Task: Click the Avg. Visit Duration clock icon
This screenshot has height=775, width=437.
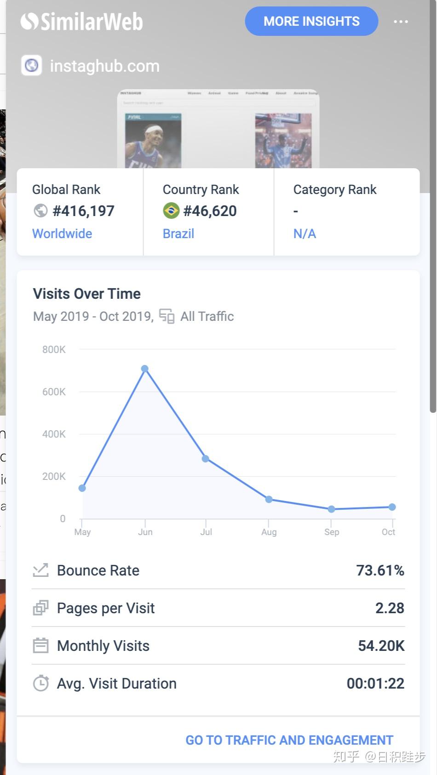Action: point(40,684)
